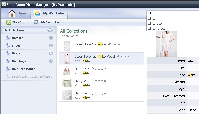Click the Home house icon
The image size is (199, 114).
[x=12, y=13]
